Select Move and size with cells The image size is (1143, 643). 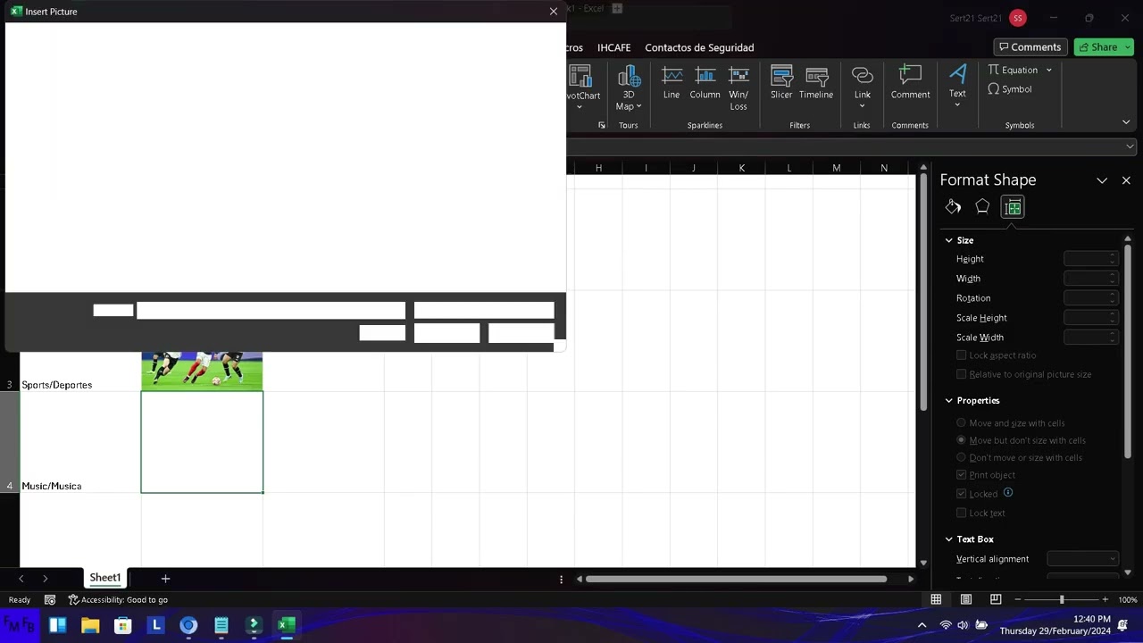point(962,423)
